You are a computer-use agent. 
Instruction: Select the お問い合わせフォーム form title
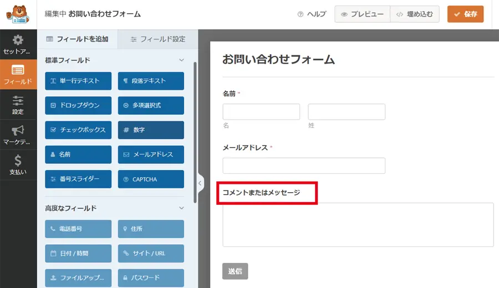pyautogui.click(x=278, y=59)
